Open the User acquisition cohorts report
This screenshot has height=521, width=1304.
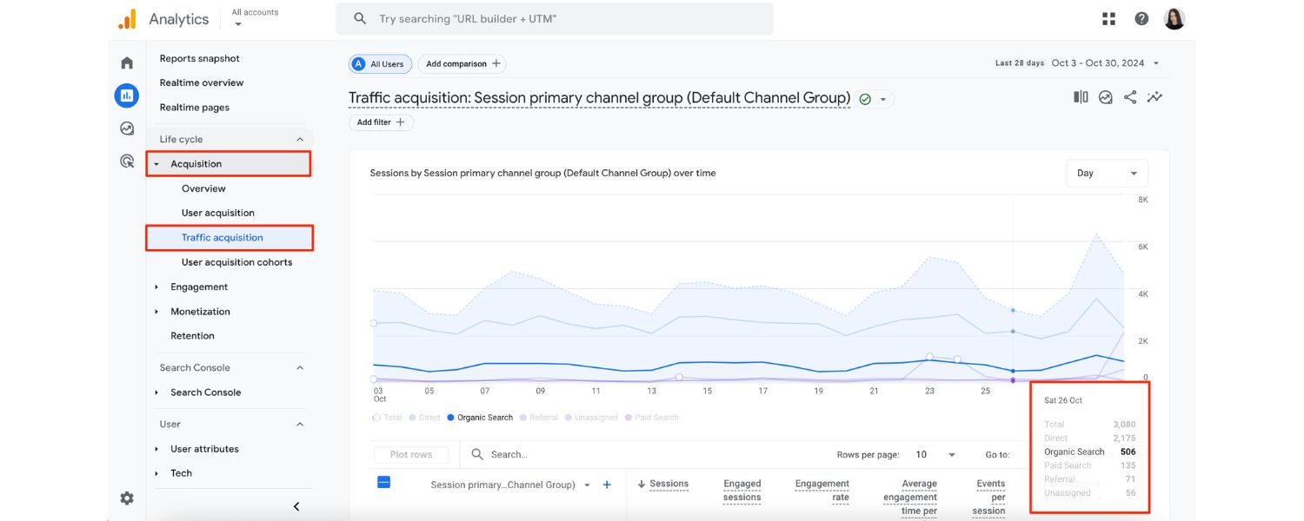[x=236, y=261]
